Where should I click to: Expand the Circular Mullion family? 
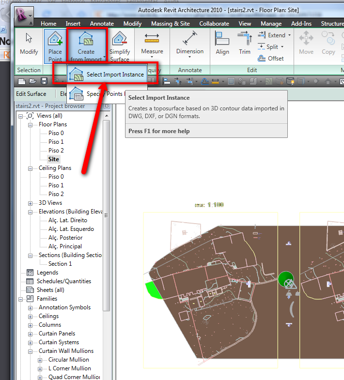point(40,360)
